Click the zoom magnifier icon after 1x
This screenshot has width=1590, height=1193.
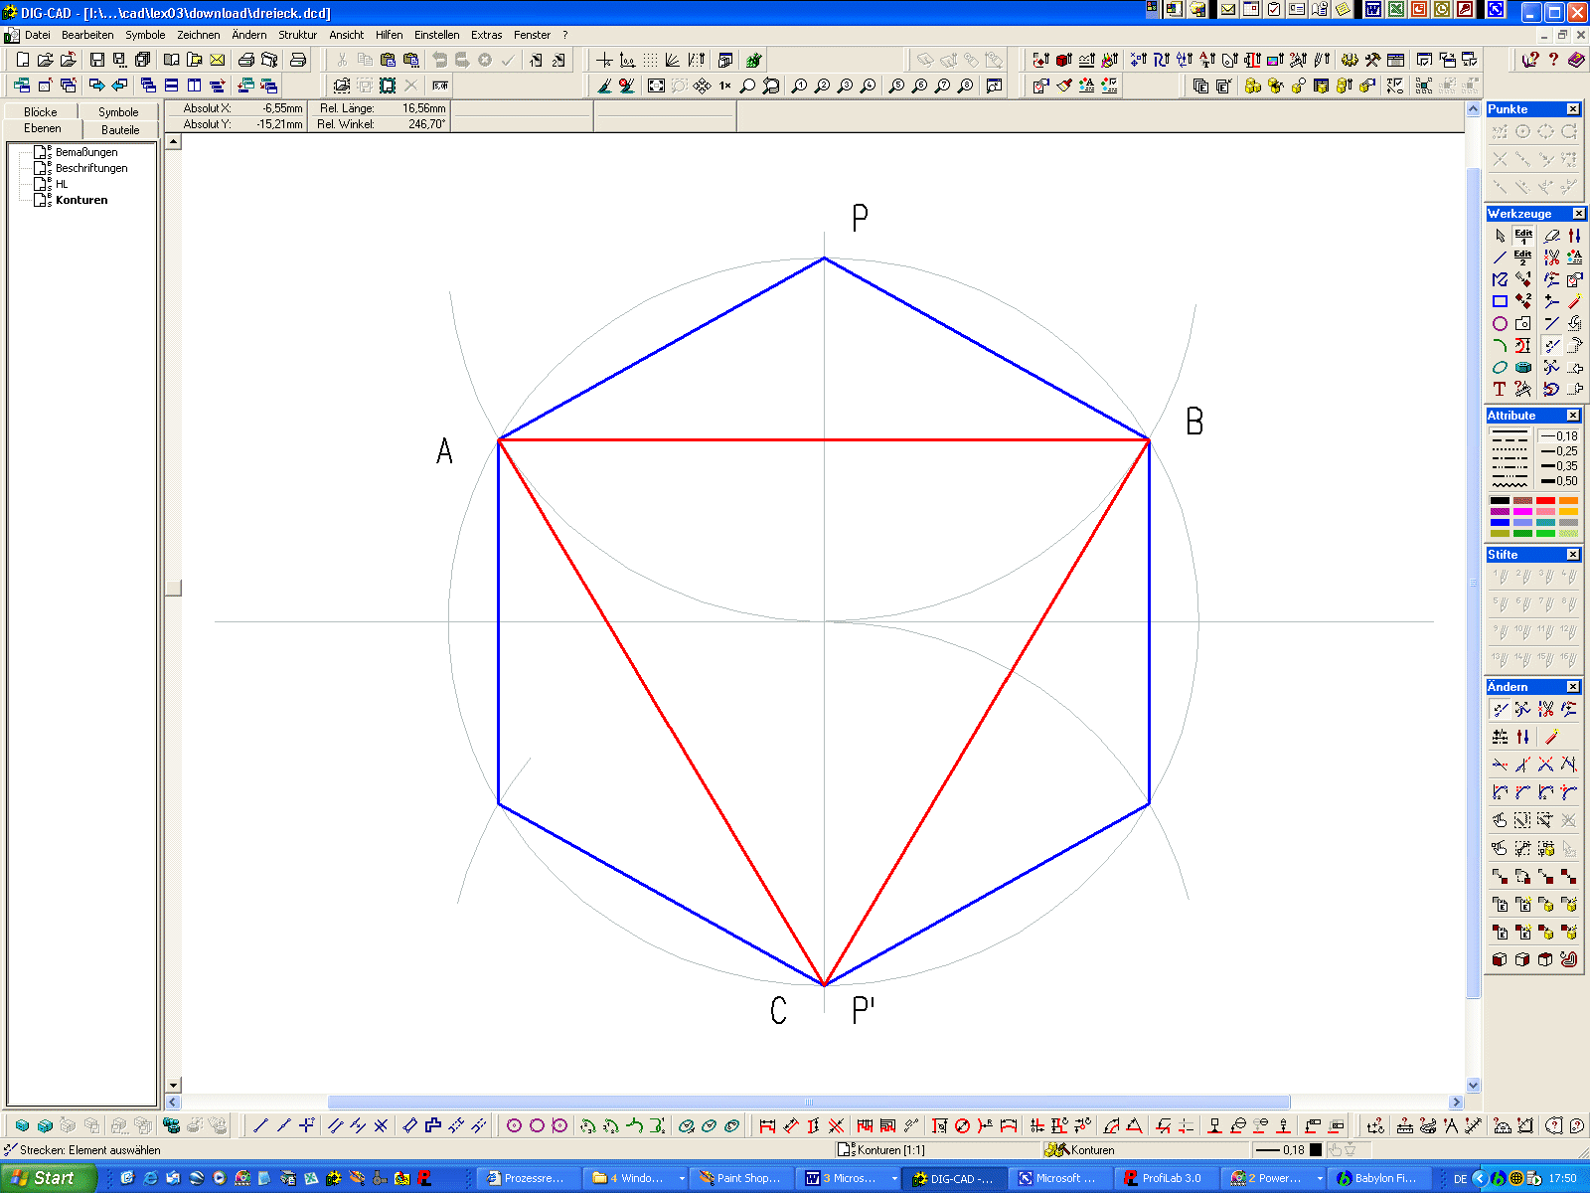[747, 86]
